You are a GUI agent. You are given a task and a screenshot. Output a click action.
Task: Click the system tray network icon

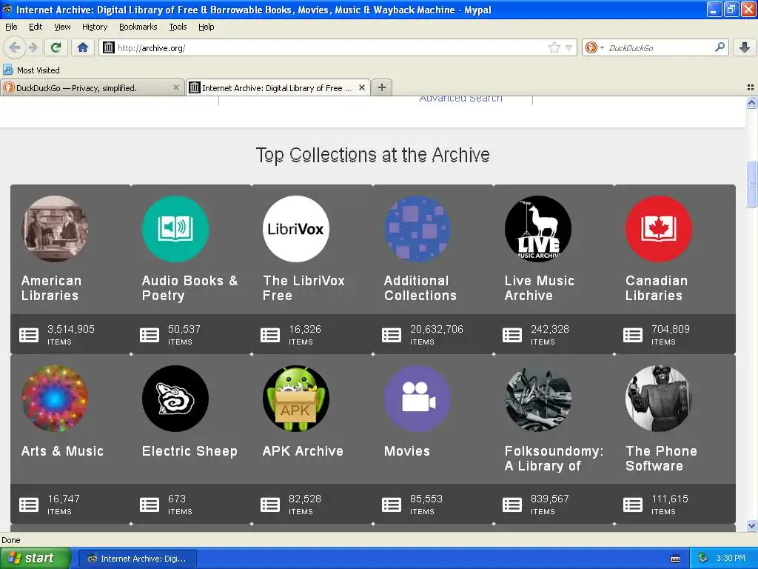tap(703, 559)
